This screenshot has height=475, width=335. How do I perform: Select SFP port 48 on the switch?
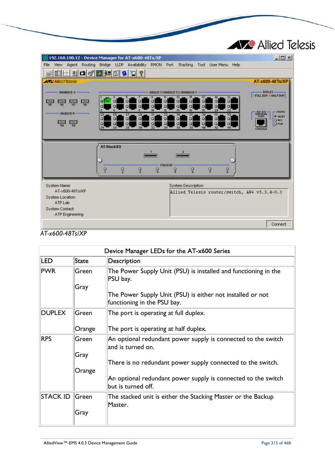pyautogui.click(x=85, y=101)
